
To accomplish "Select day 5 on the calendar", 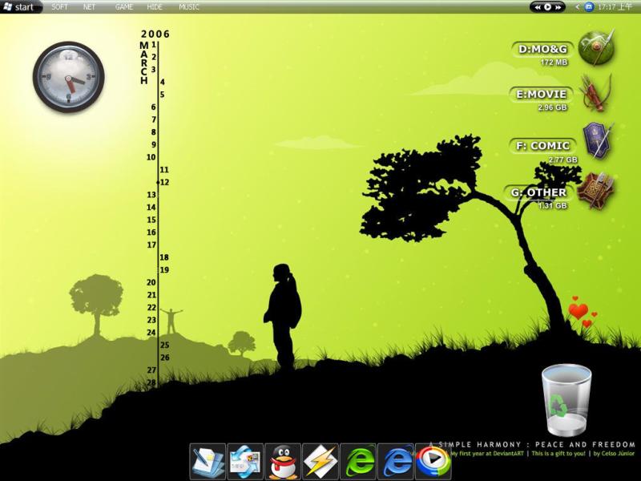I will 163,95.
